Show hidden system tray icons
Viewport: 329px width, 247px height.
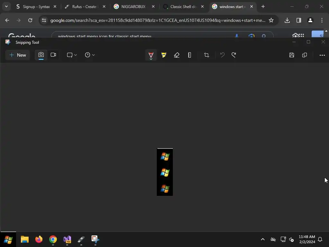click(x=263, y=239)
